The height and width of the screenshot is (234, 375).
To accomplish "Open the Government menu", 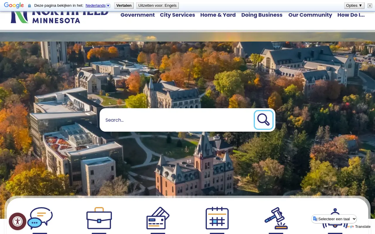I will point(138,15).
